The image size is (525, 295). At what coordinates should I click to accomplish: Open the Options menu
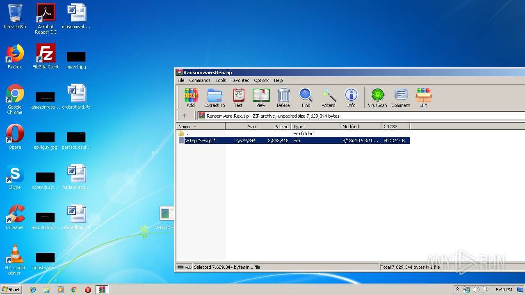click(x=262, y=80)
